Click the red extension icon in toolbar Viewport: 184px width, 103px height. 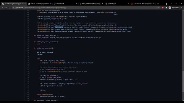click(163, 8)
